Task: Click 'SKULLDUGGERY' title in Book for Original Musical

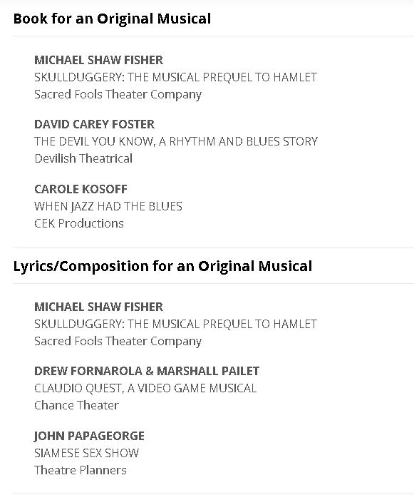Action: point(175,77)
